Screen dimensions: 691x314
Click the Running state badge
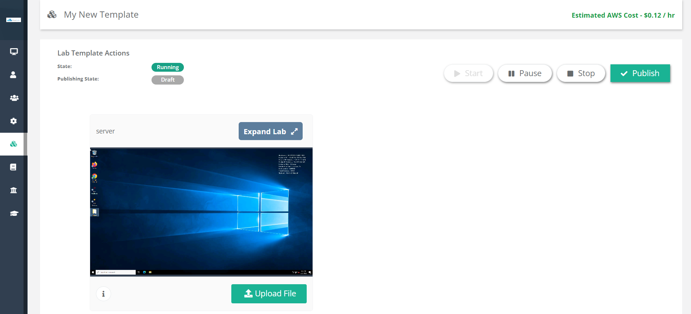pyautogui.click(x=168, y=67)
